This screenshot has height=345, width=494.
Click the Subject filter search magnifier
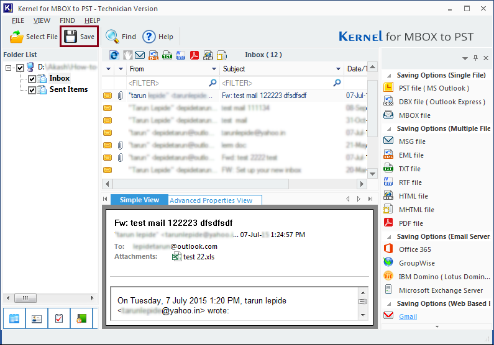coord(337,83)
